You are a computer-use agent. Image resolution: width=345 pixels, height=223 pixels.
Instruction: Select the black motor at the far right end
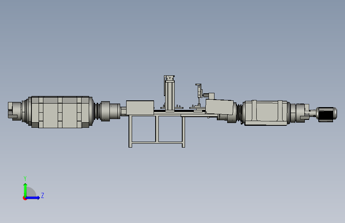(x=326, y=114)
